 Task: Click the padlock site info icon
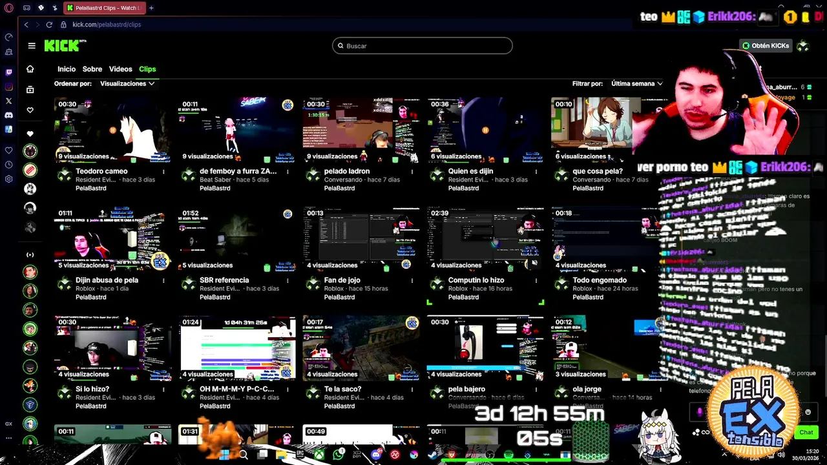pyautogui.click(x=63, y=25)
